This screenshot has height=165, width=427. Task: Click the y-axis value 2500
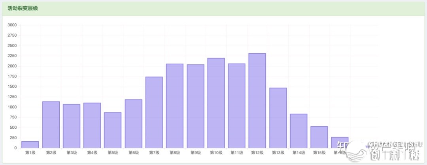(13, 46)
